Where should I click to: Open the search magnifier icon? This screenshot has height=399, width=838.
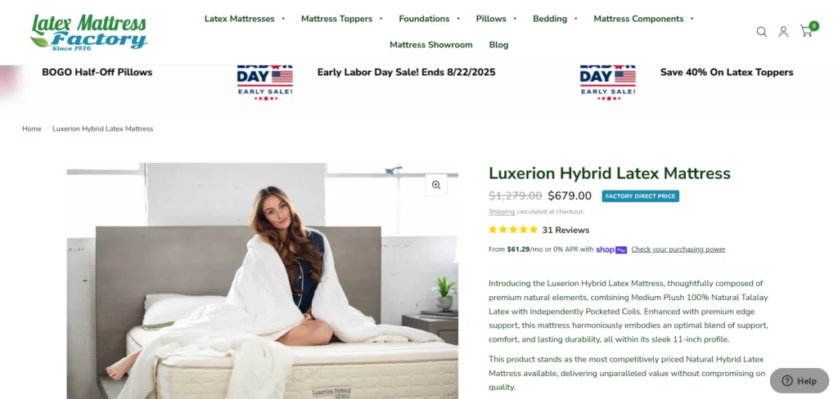point(762,32)
